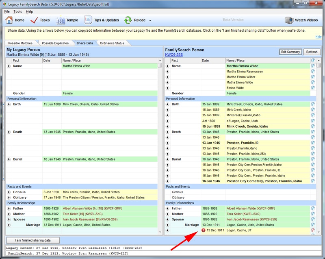The image size is (325, 259).
Task: Open the File menu
Action: click(7, 12)
